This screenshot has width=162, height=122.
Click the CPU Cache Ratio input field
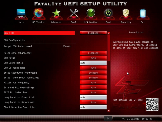pos(93,63)
